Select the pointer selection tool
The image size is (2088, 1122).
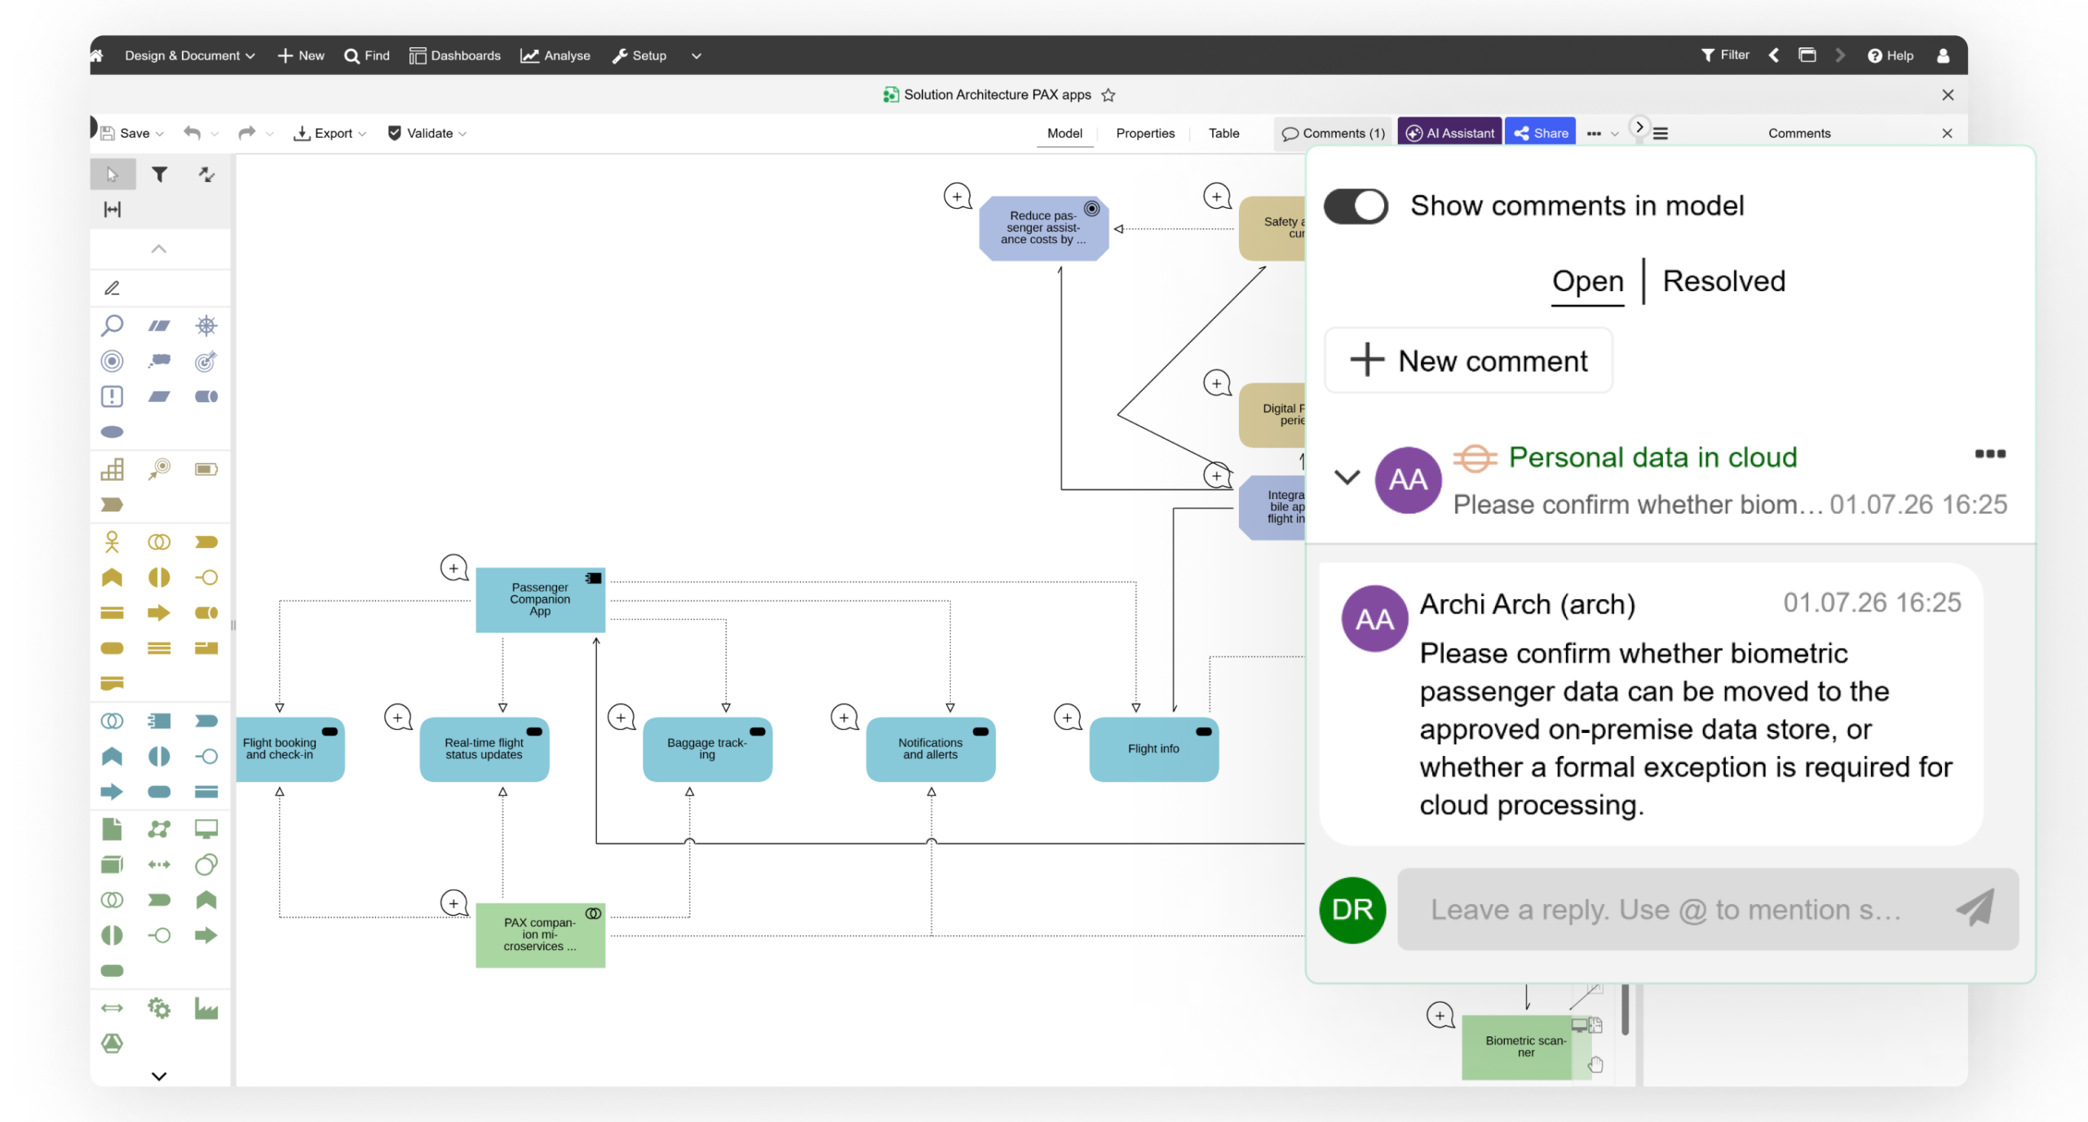(x=113, y=174)
